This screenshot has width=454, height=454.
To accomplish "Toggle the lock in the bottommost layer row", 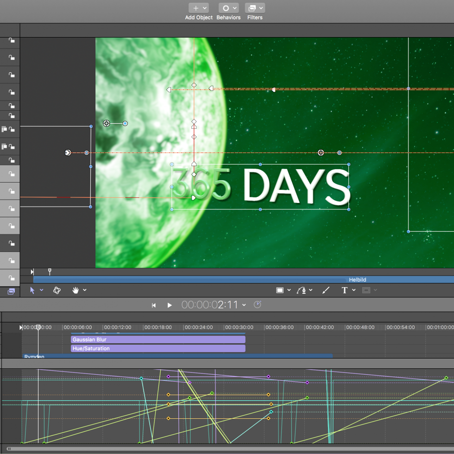I will tap(11, 277).
